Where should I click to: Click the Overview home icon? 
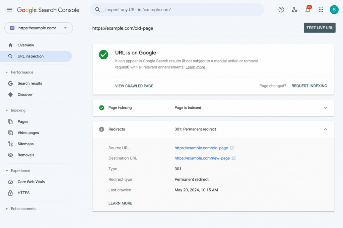(x=10, y=45)
